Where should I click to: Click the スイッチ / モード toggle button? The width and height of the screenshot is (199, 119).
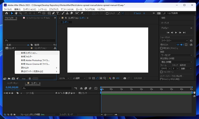[66, 115]
